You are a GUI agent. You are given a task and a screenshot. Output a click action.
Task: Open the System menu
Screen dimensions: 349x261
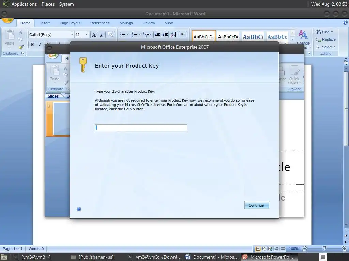pyautogui.click(x=66, y=4)
